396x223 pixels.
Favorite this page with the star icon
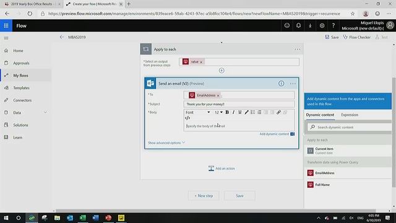pos(353,14)
